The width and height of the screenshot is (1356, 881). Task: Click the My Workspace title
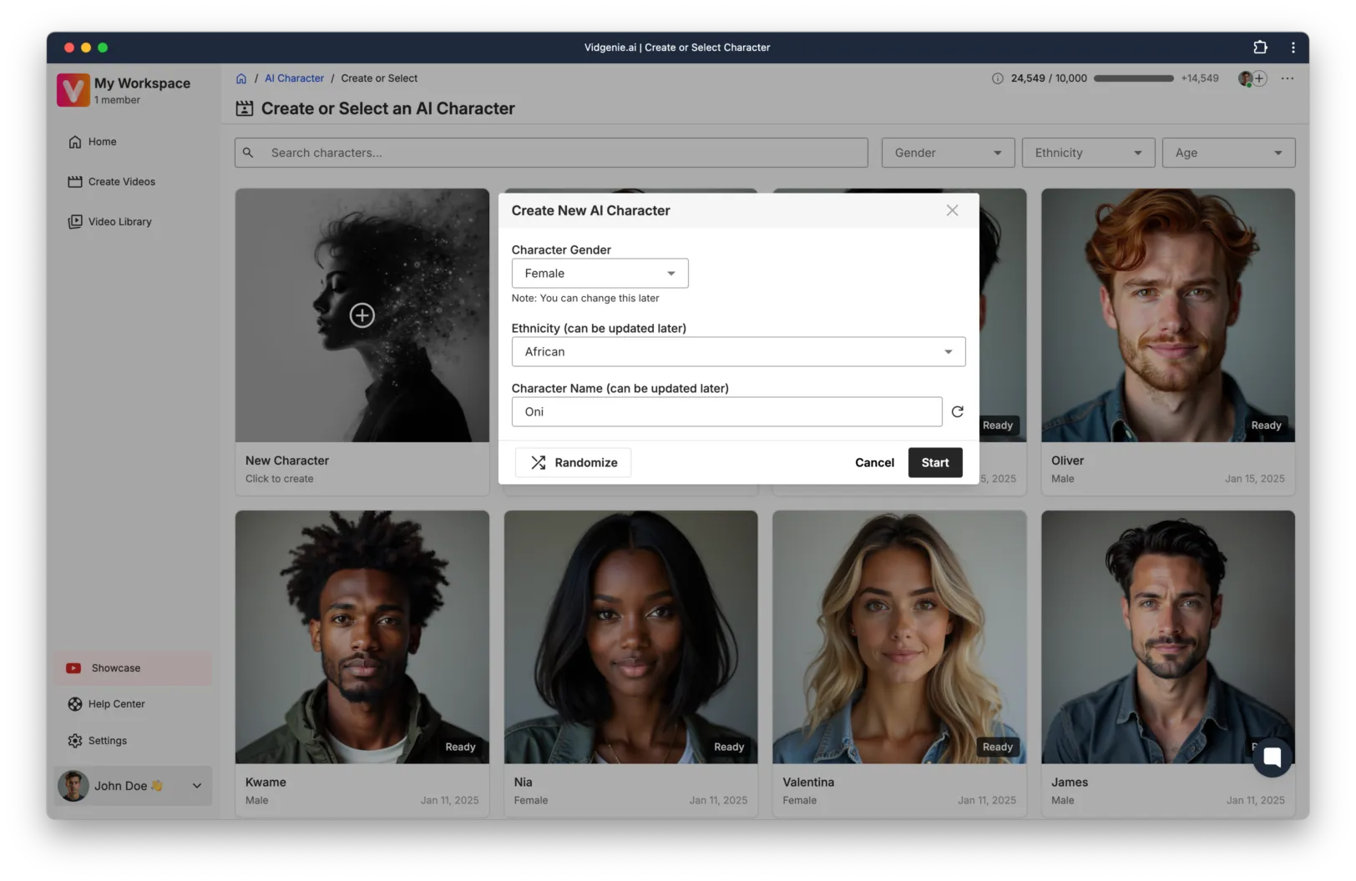142,83
